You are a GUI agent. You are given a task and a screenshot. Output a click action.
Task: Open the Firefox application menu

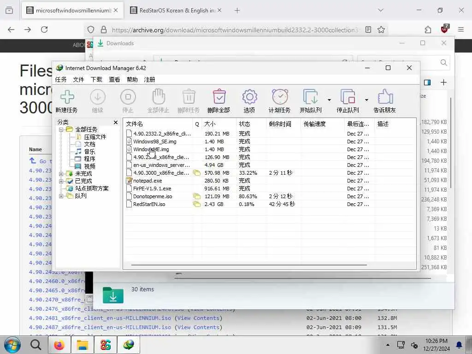[461, 29]
